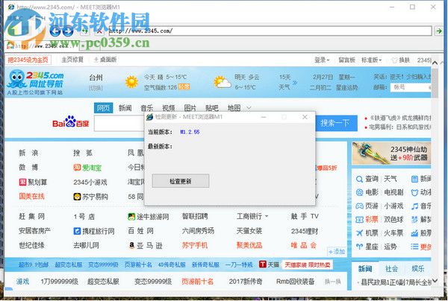Click the blue 搜索一下 search button
Image resolution: width=448 pixels, height=301 pixels.
[x=335, y=123]
